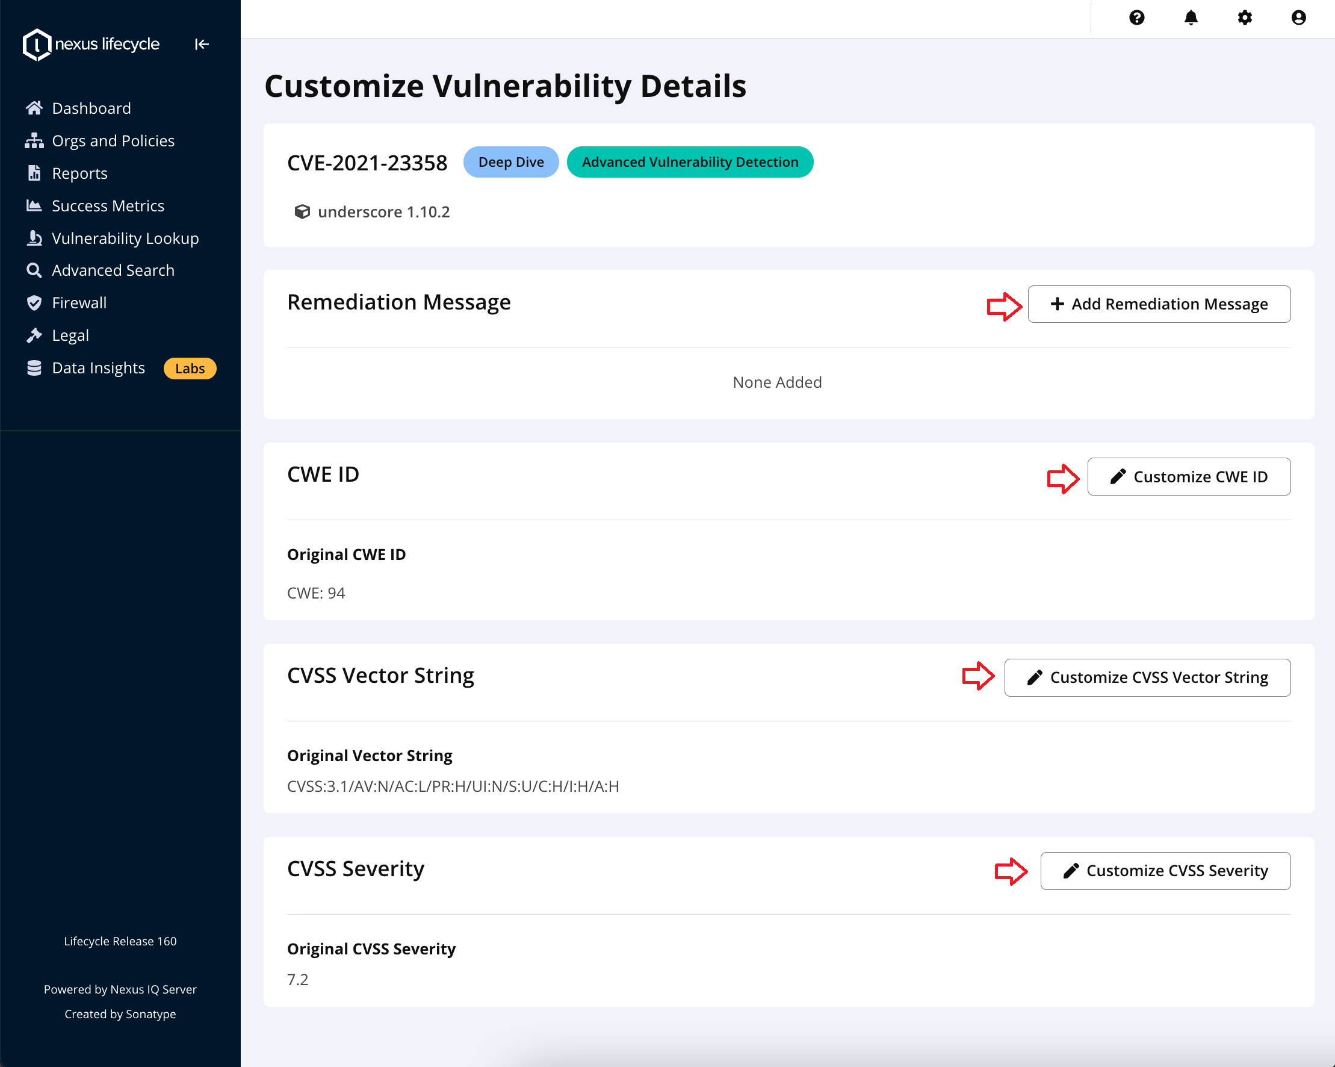Open Advanced Search page
The image size is (1335, 1067).
coord(113,270)
